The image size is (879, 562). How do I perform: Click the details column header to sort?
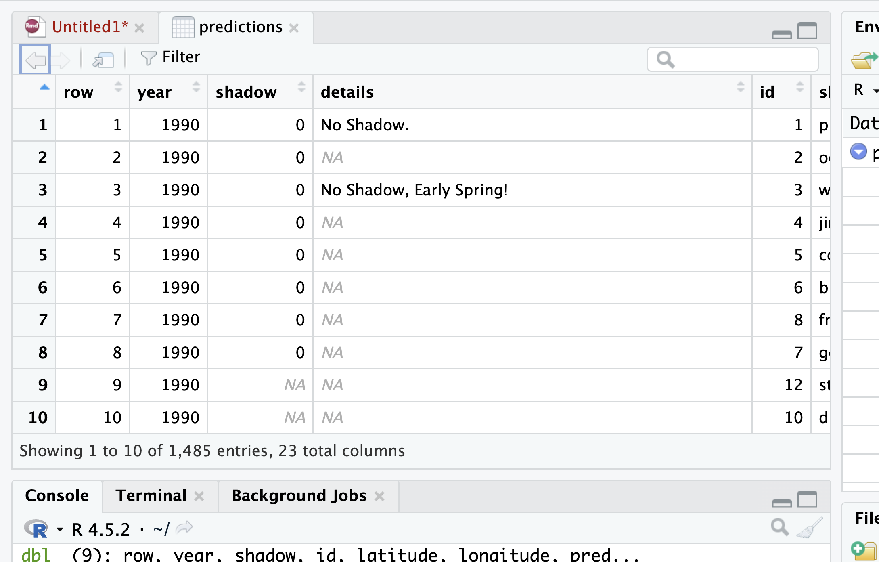347,92
